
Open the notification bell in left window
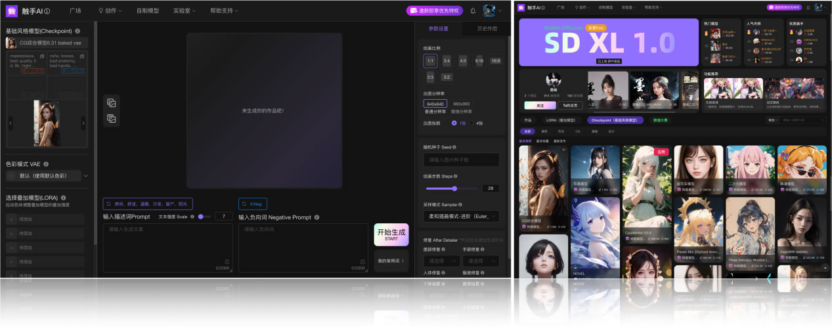coord(473,11)
